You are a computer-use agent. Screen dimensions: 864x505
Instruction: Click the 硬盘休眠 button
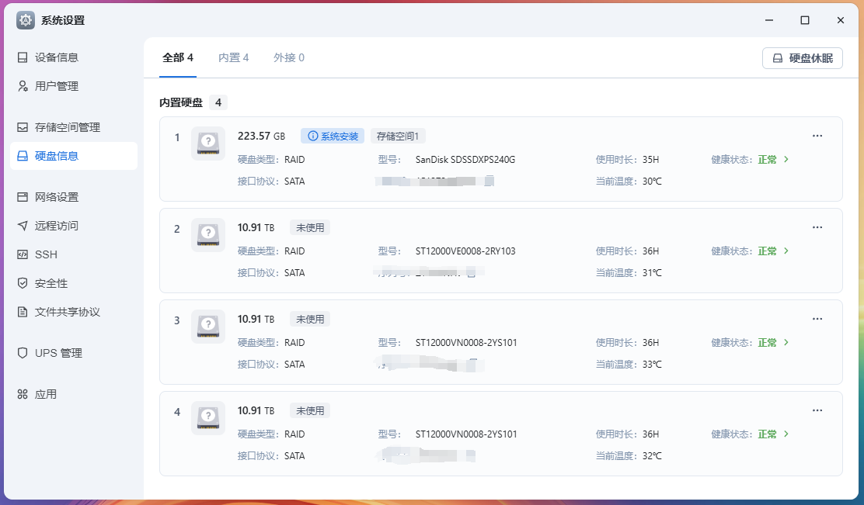tap(802, 58)
